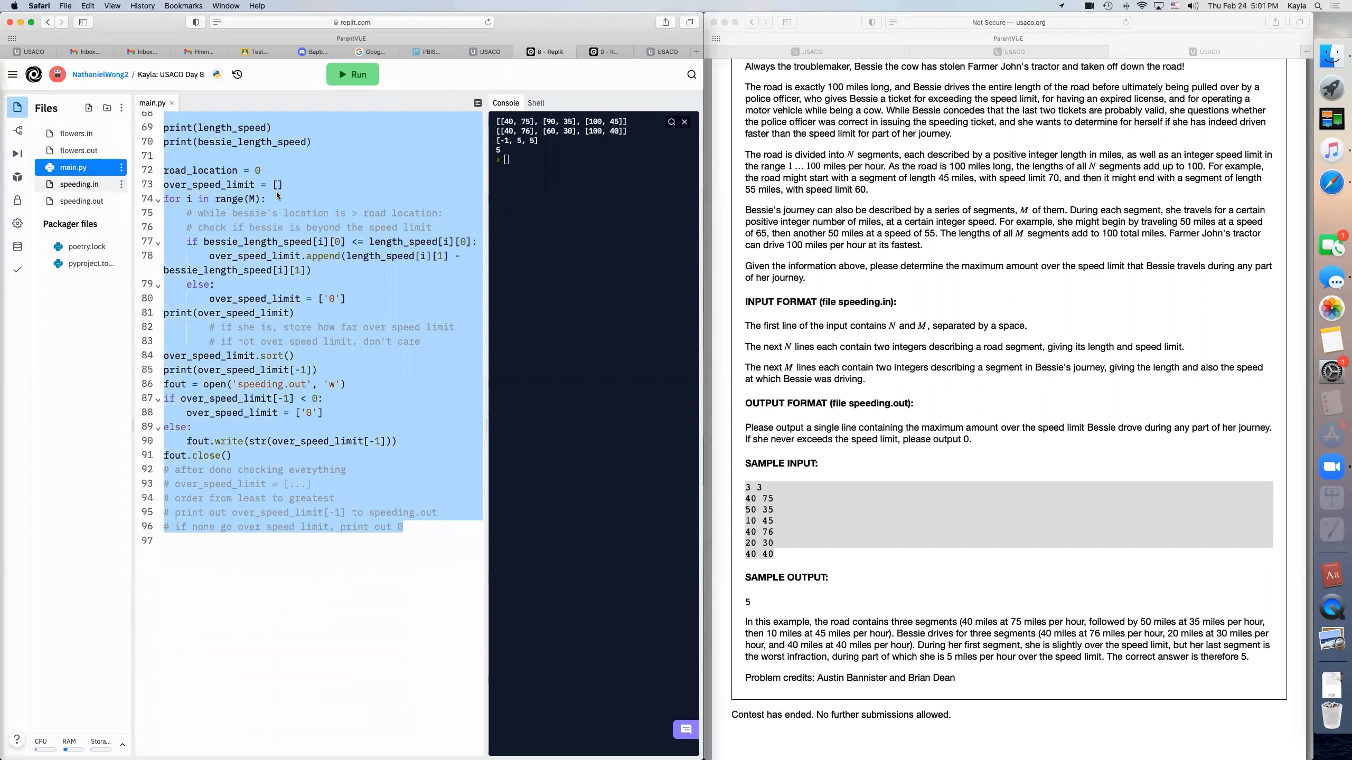Toggle the Files panel icon

pos(17,107)
